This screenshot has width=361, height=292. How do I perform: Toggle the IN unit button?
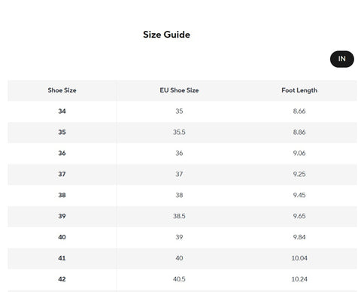[x=342, y=59]
